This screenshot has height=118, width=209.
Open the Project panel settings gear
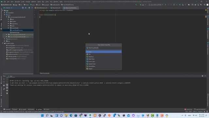tap(29, 8)
